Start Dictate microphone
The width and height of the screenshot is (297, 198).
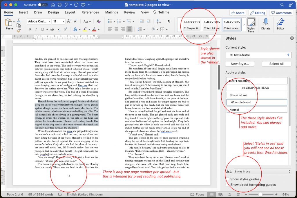[x=266, y=24]
